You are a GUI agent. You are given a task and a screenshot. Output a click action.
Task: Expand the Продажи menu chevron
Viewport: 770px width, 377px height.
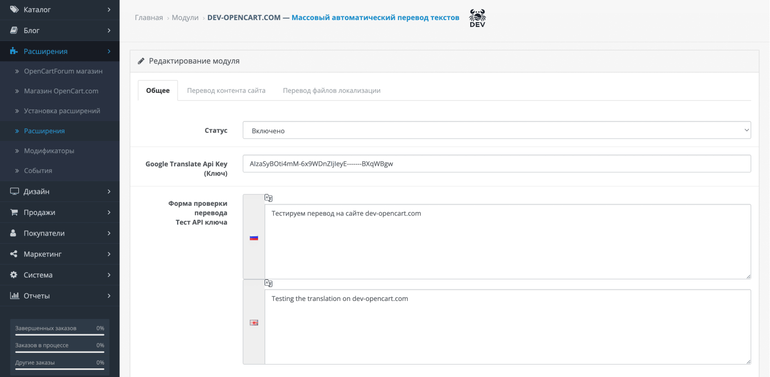click(109, 212)
